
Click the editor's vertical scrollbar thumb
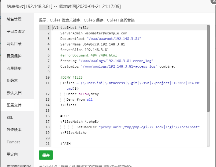(208, 68)
